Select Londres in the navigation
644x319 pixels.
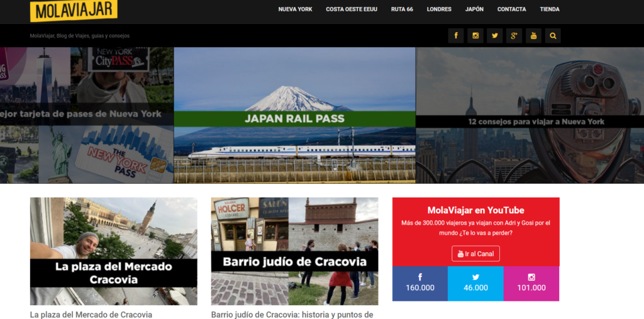click(439, 9)
